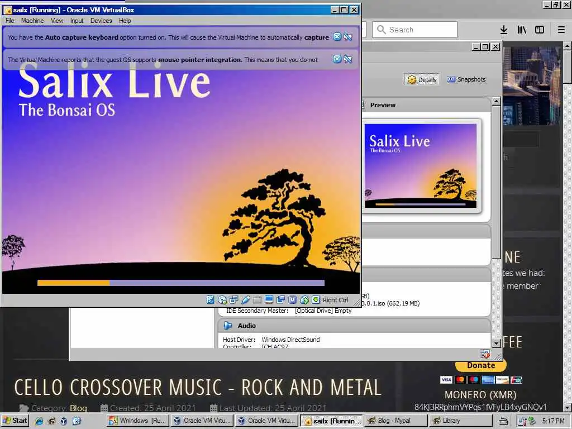
Task: Switch to Snapshots view in VirtualBox Manager
Action: pyautogui.click(x=466, y=79)
